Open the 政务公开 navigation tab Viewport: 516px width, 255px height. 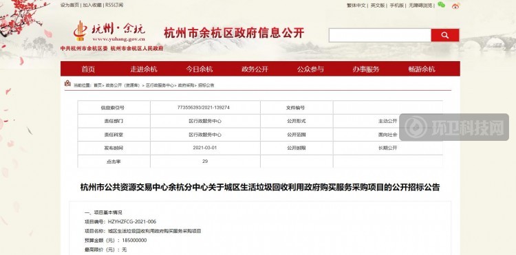pyautogui.click(x=255, y=69)
